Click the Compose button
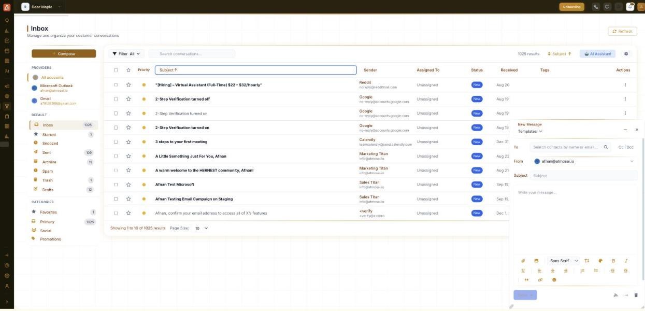This screenshot has height=311, width=645. pyautogui.click(x=64, y=53)
